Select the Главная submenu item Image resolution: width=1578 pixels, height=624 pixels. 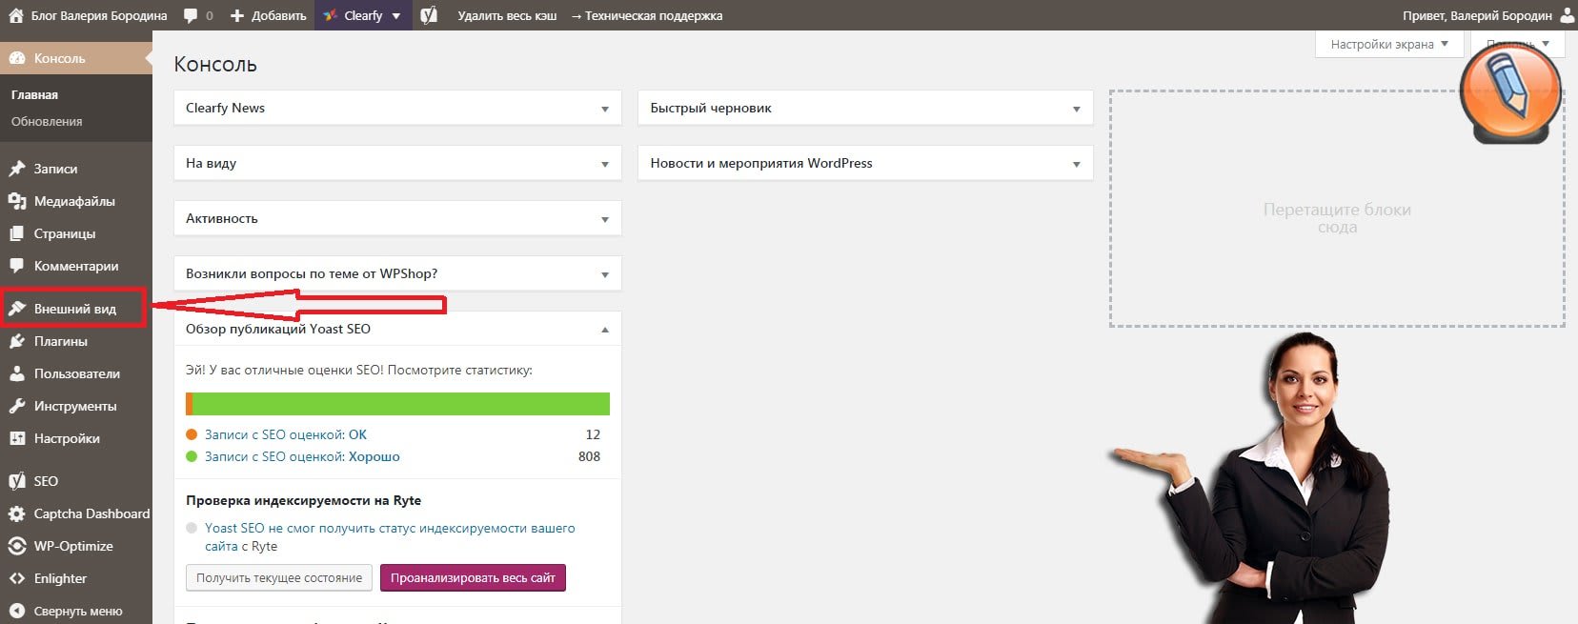pyautogui.click(x=34, y=95)
